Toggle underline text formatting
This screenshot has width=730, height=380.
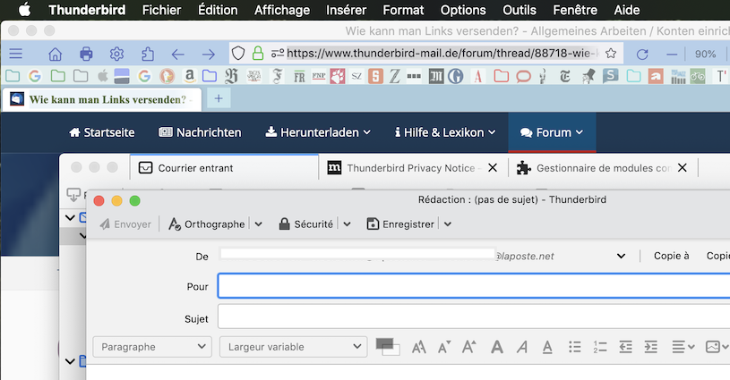[x=547, y=347]
